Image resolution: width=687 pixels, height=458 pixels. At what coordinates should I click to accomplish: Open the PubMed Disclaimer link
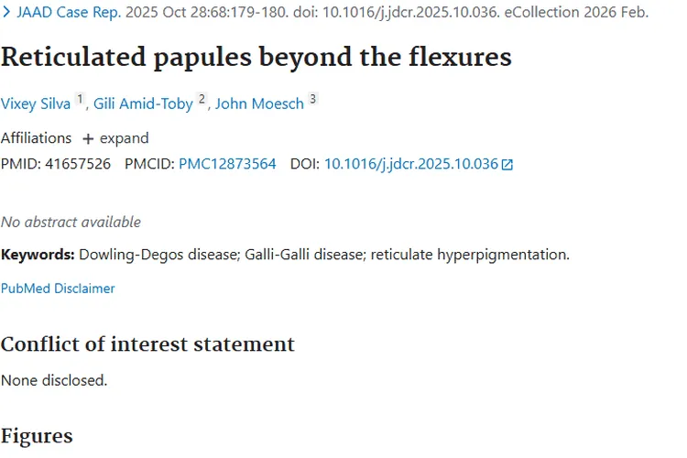coord(58,289)
